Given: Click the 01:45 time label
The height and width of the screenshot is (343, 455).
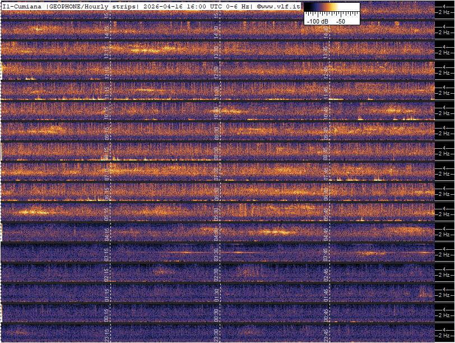Looking at the screenshot, I should pos(326,294).
